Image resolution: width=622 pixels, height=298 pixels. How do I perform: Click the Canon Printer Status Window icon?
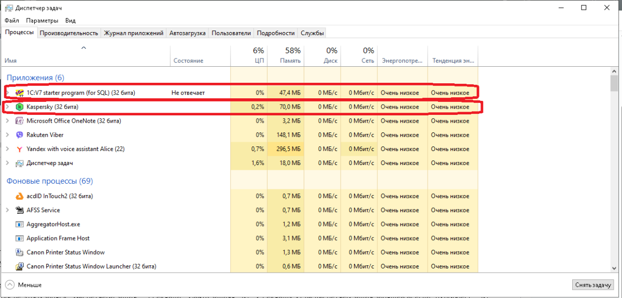tap(20, 252)
